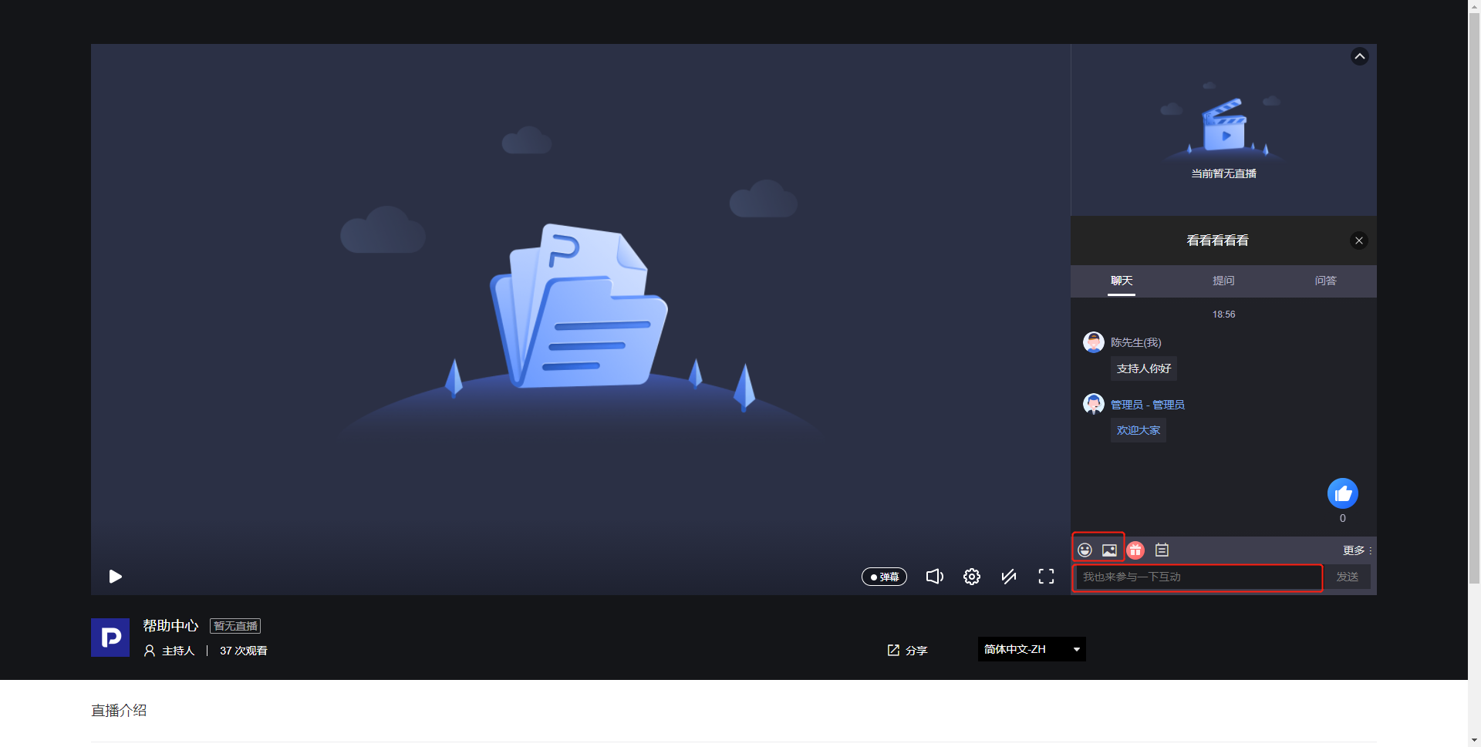Click the blue thumbs-up like button

[1343, 493]
